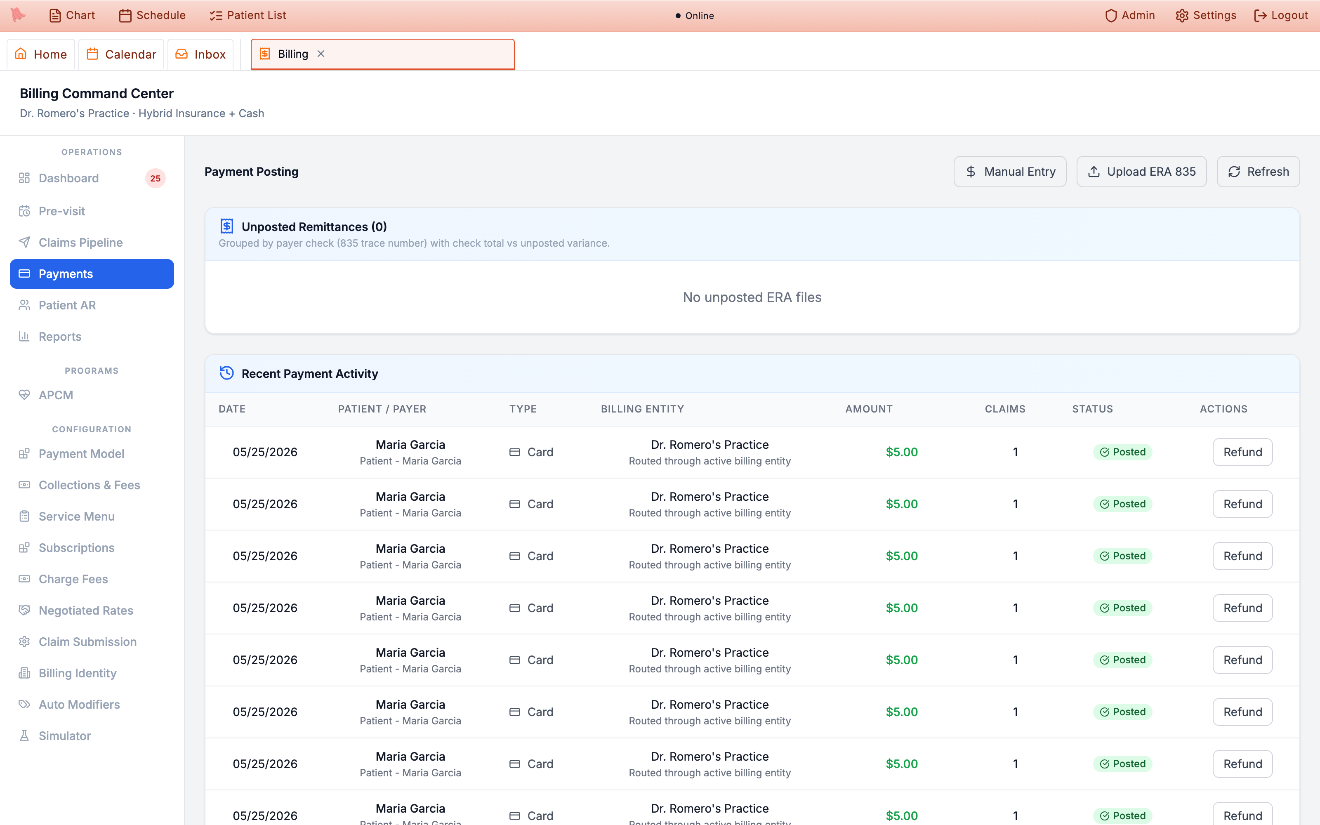Open the Schedule view

pyautogui.click(x=153, y=15)
